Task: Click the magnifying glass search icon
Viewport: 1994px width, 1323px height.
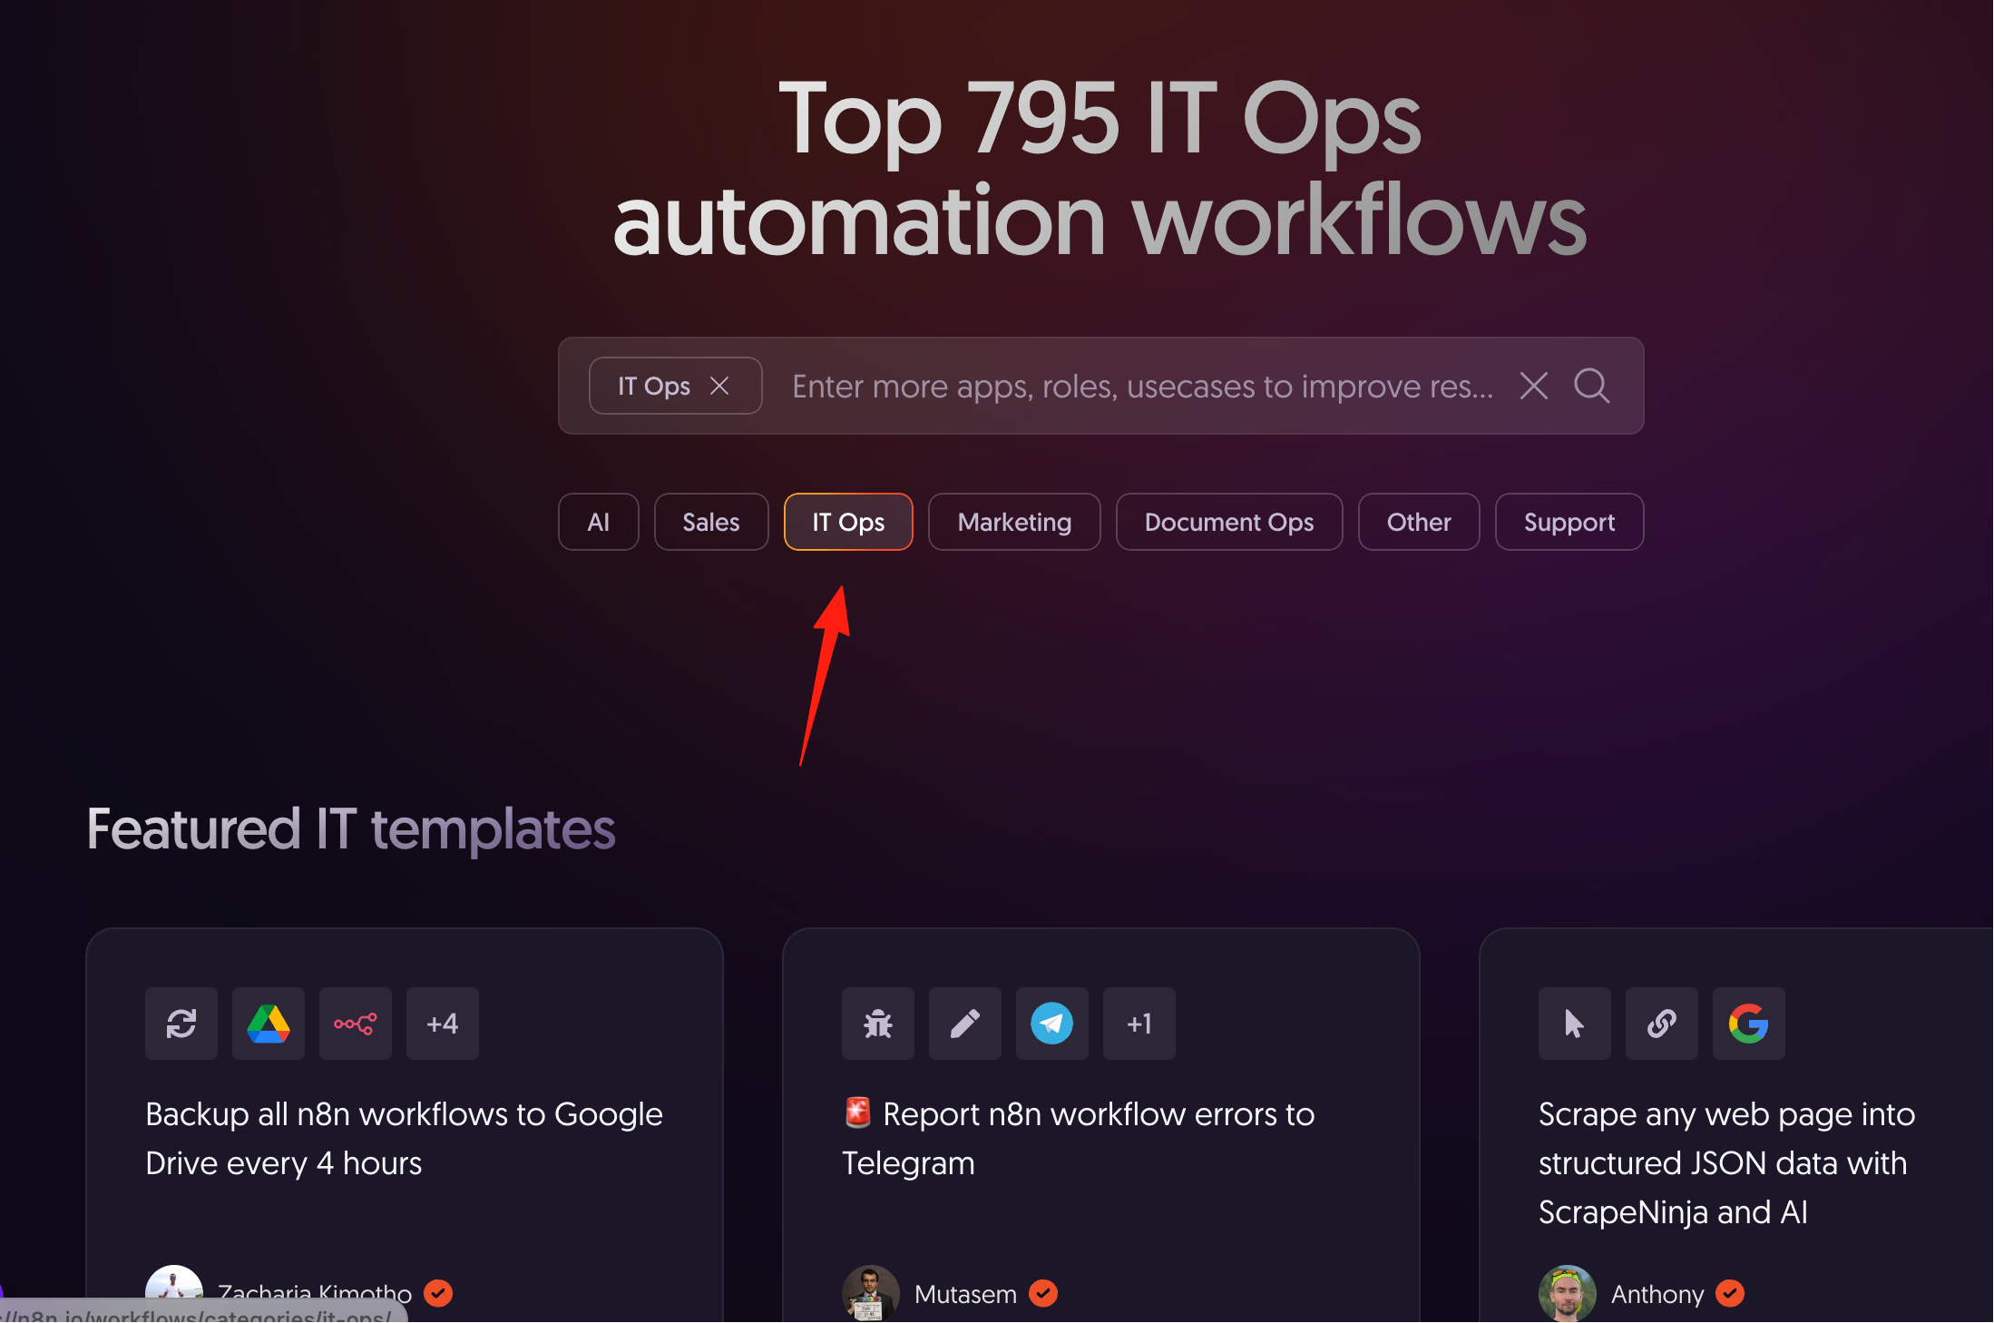Action: click(1592, 386)
